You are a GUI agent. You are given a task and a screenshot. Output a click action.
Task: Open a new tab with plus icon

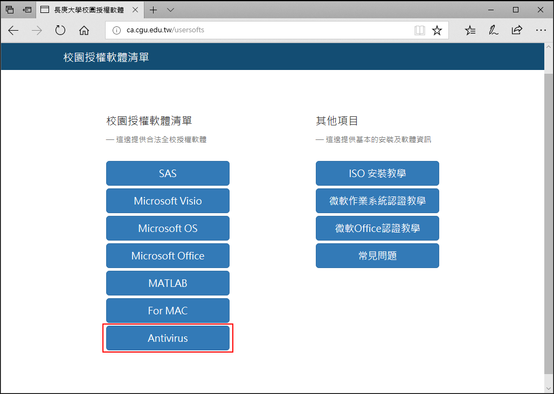pyautogui.click(x=153, y=10)
